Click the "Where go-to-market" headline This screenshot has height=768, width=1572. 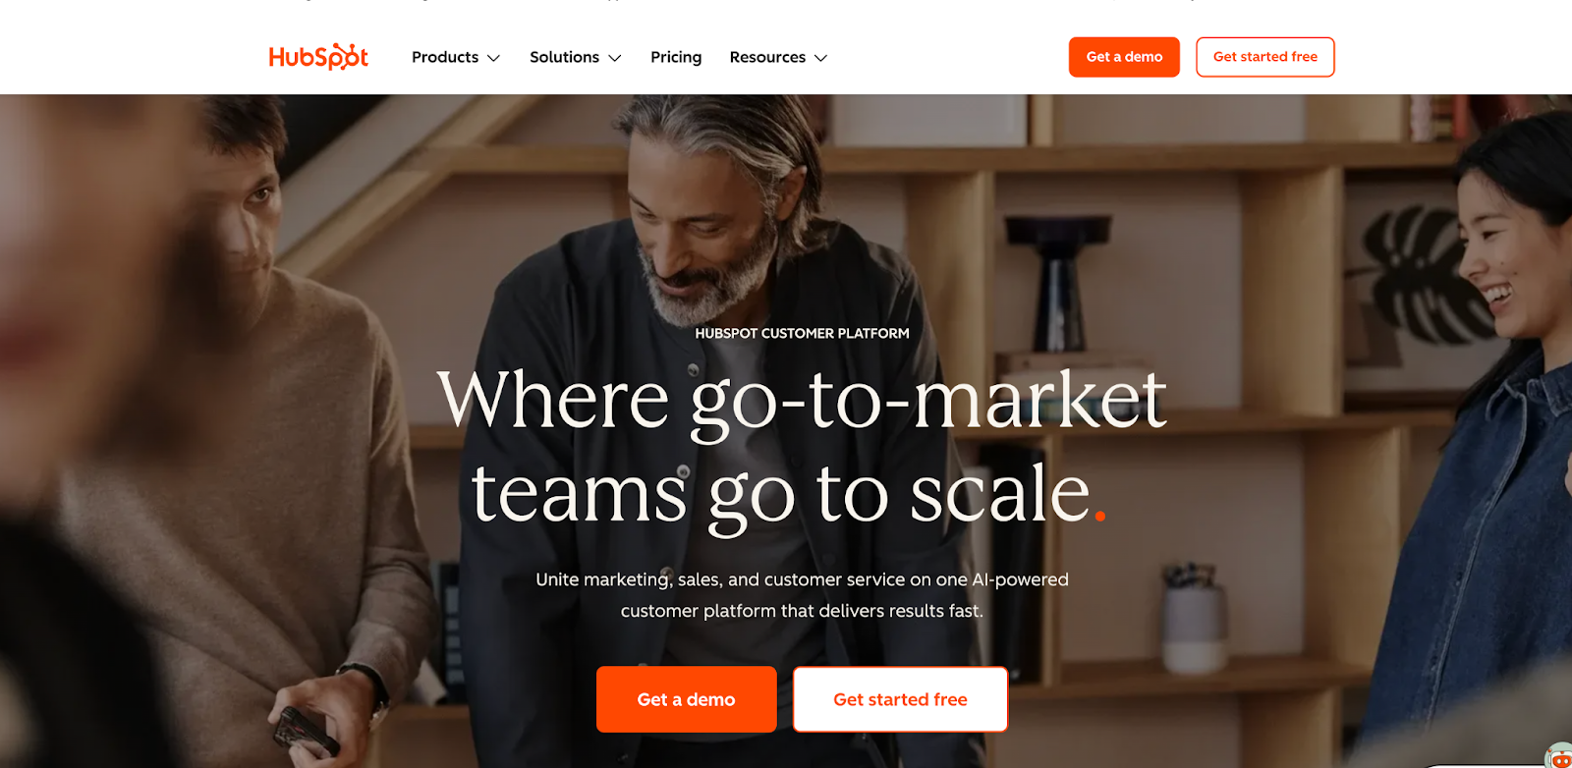[802, 400]
